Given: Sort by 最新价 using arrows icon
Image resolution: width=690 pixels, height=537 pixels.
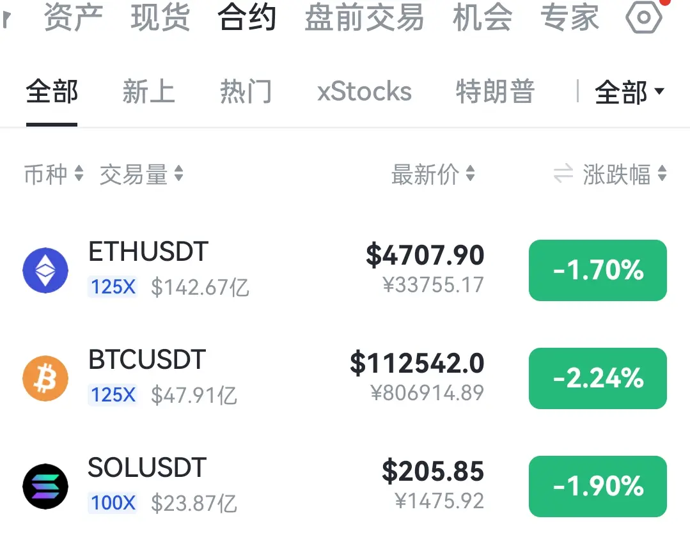Looking at the screenshot, I should point(471,173).
